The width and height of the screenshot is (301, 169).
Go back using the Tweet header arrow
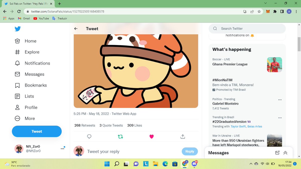(x=76, y=29)
